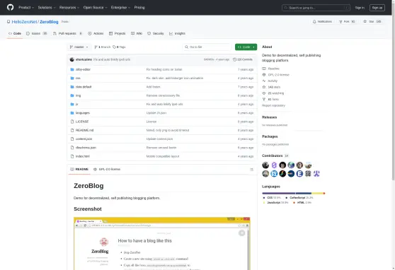
Task: Go to the Pricing page
Action: (x=139, y=8)
